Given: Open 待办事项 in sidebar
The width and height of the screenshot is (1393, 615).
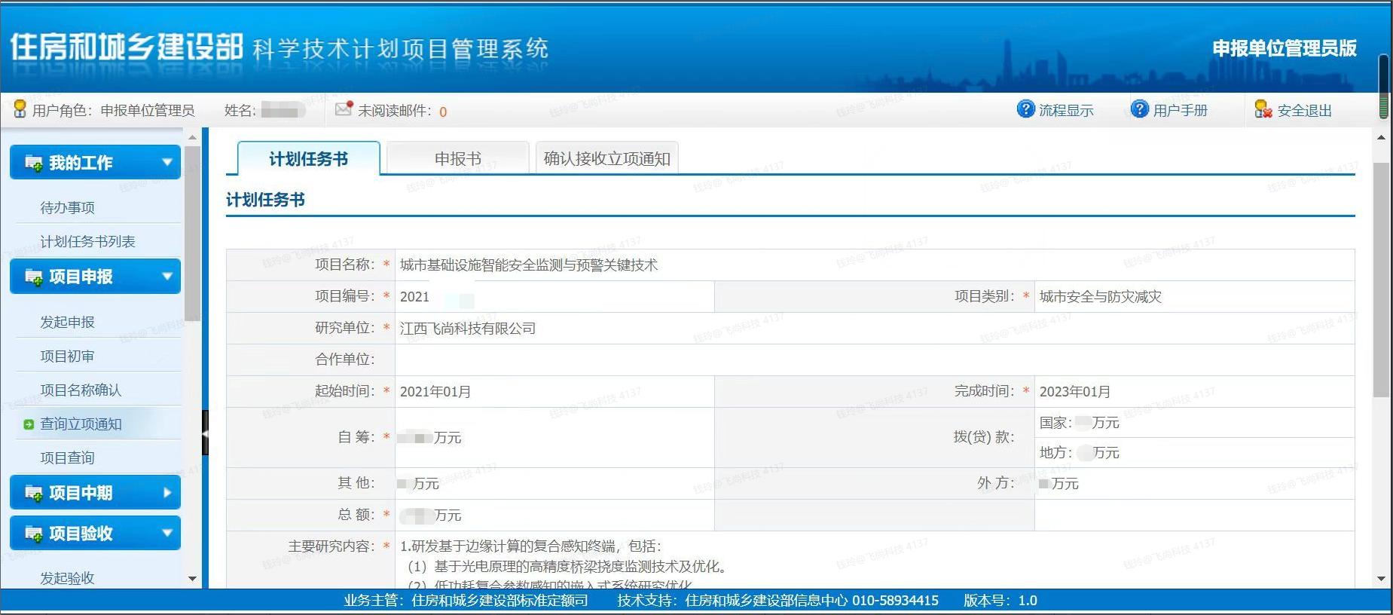Looking at the screenshot, I should [x=67, y=207].
